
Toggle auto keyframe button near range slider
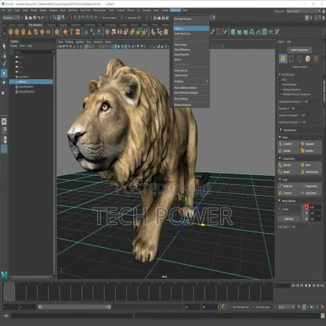(x=223, y=307)
